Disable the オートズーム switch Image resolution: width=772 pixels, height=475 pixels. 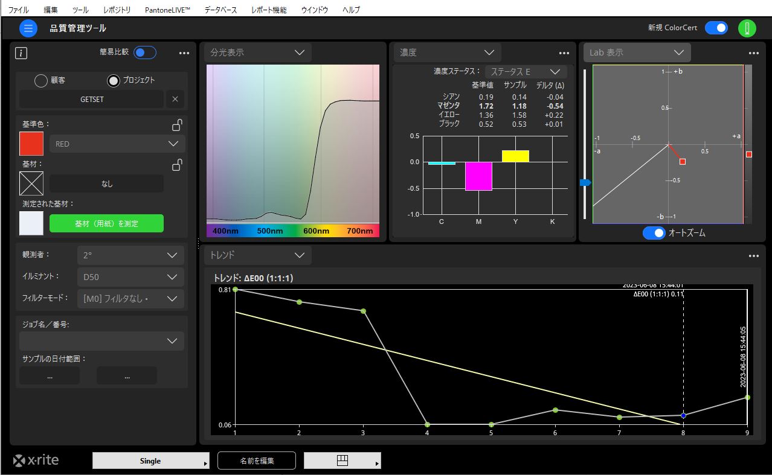(654, 233)
